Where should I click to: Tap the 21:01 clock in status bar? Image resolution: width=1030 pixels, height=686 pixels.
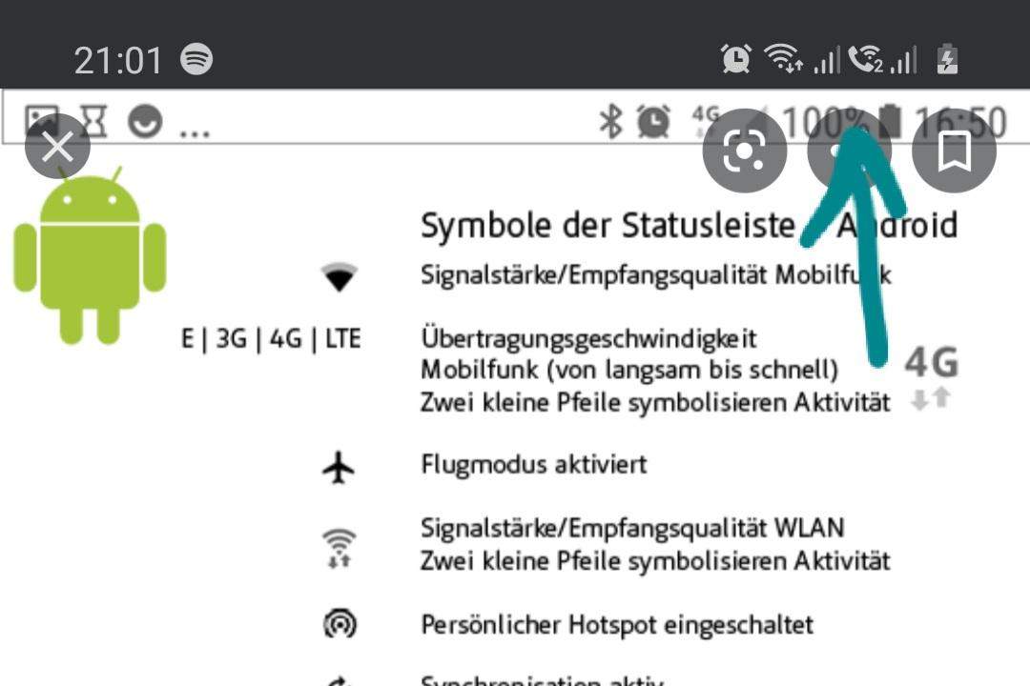click(118, 60)
